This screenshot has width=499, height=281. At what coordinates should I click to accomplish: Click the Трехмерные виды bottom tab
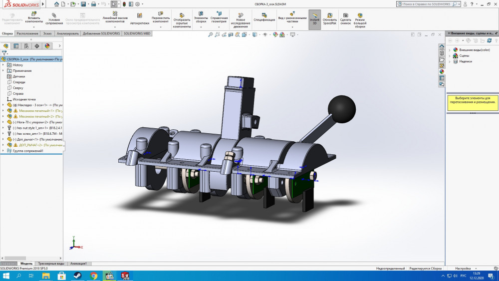[x=51, y=264]
